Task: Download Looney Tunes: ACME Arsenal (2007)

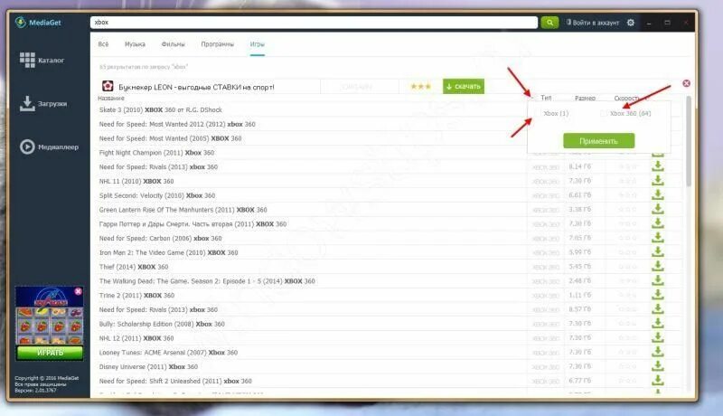Action: click(658, 352)
